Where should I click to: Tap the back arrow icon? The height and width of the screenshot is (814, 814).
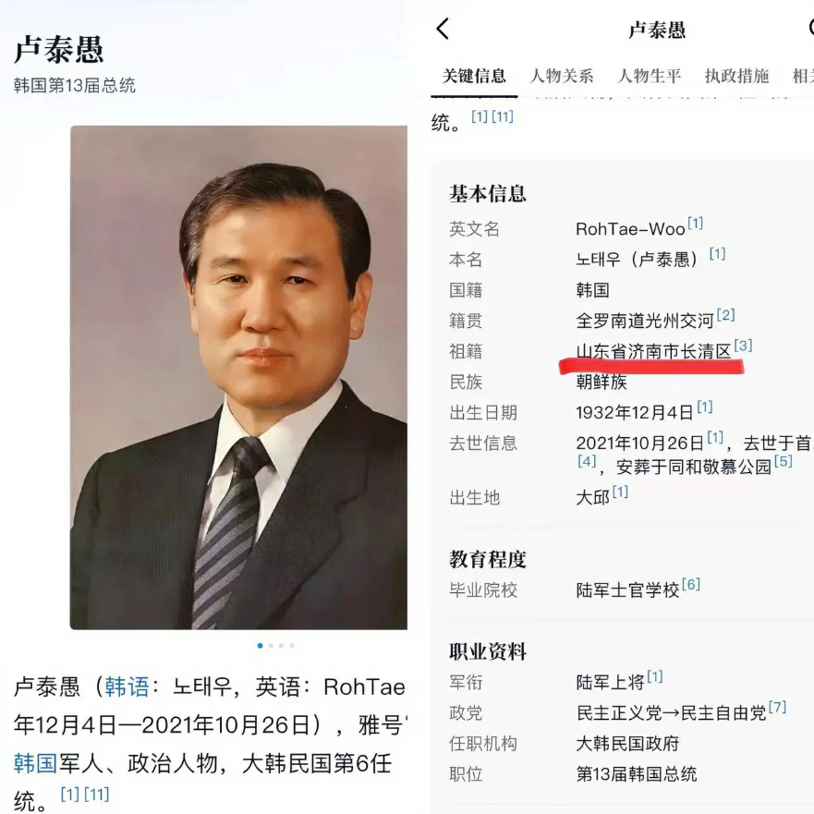(443, 29)
